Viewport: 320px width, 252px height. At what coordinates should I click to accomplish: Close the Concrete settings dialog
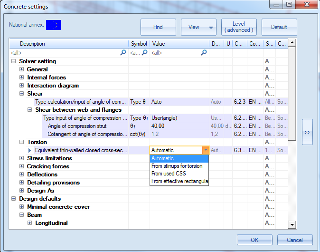point(307,4)
